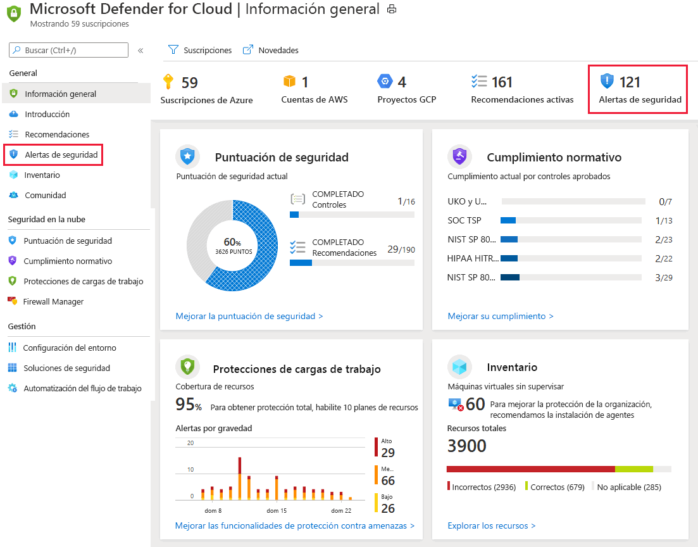The width and height of the screenshot is (698, 547).
Task: Click the Comunidad people icon
Action: pyautogui.click(x=14, y=195)
